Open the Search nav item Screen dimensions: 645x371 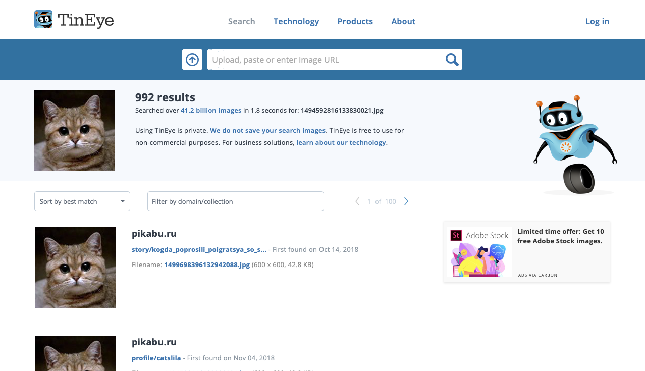click(242, 21)
